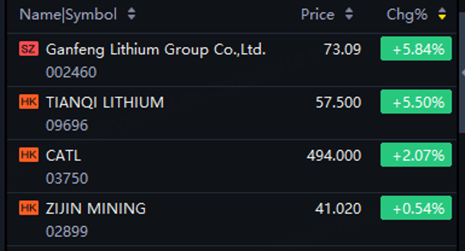Click the +5.84% change badge
Viewport: 465px width, 251px height.
(416, 49)
